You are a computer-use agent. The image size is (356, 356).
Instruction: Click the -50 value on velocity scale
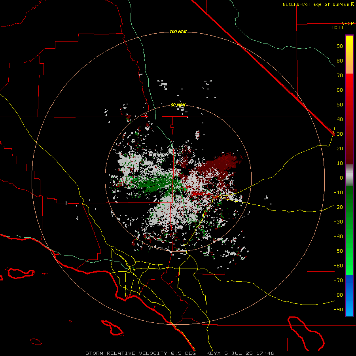coord(338,251)
